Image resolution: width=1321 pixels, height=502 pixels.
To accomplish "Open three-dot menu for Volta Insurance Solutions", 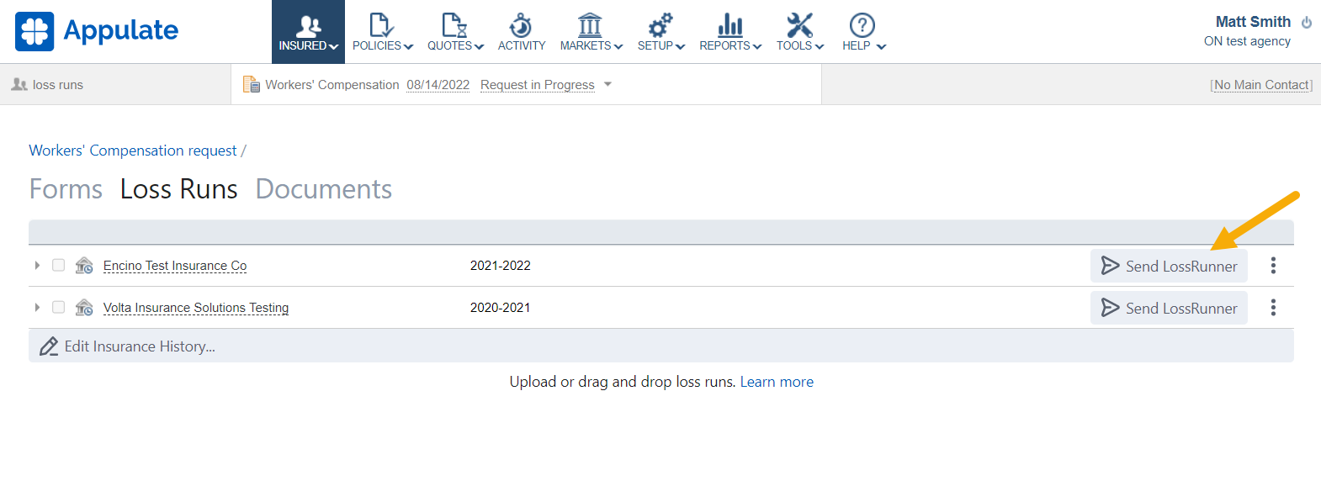I will point(1273,308).
